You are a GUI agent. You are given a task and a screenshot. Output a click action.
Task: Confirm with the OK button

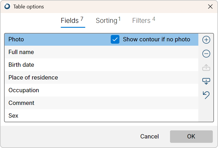(x=191, y=136)
